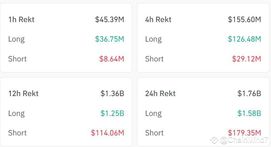Select the 1h Rekt card title
This screenshot has height=147, width=271.
point(21,20)
